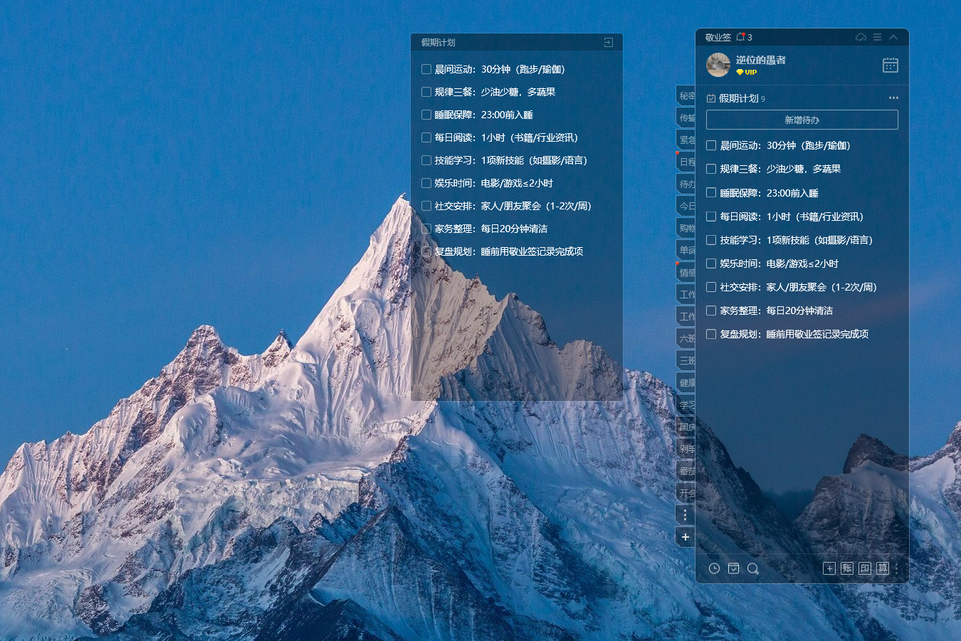961x641 pixels.
Task: Open the notification bell showing 3
Action: point(740,37)
